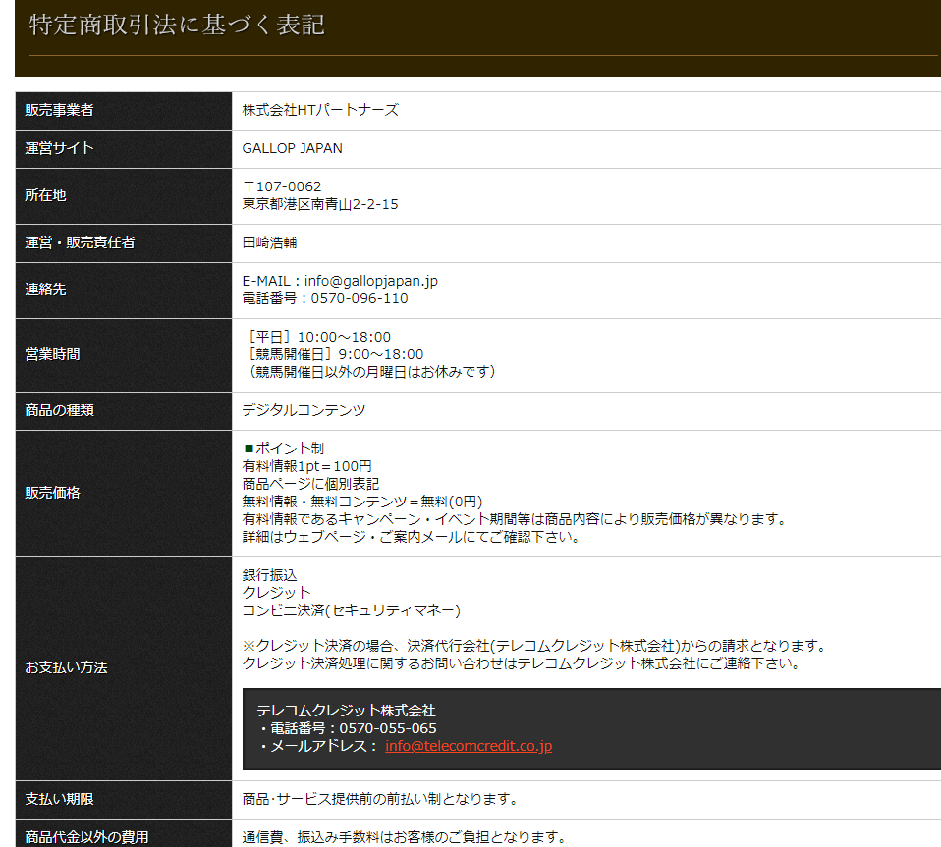
Task: Select the 競馬開催日 9:00～18:00 hours line
Action: pyautogui.click(x=335, y=355)
